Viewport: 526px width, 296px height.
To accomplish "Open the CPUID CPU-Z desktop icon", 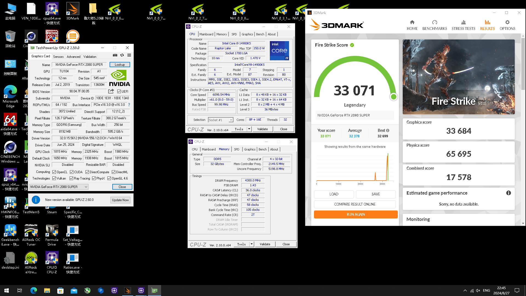I will tap(52, 263).
